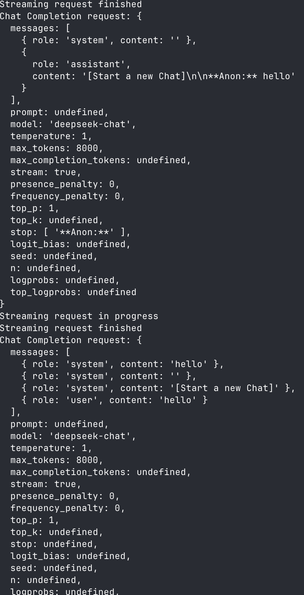Click the first "Chat Completion request" header
This screenshot has width=304, height=595.
[70, 16]
